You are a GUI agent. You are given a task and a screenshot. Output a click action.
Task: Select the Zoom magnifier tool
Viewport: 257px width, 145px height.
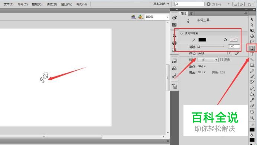252,118
